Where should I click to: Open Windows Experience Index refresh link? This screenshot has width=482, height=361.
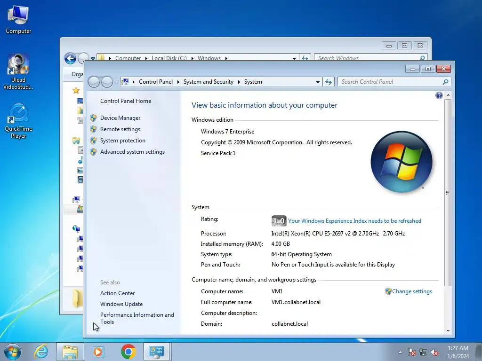354,221
